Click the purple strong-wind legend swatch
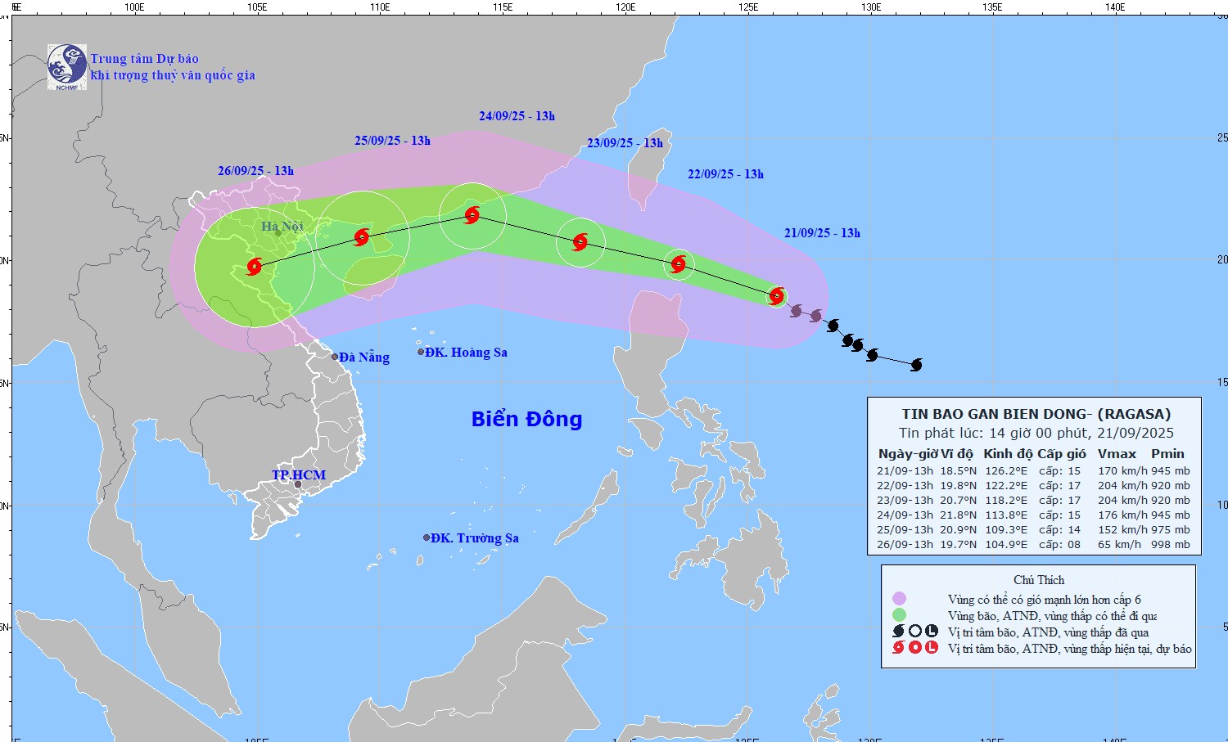Viewport: 1228px width, 742px height. point(899,599)
